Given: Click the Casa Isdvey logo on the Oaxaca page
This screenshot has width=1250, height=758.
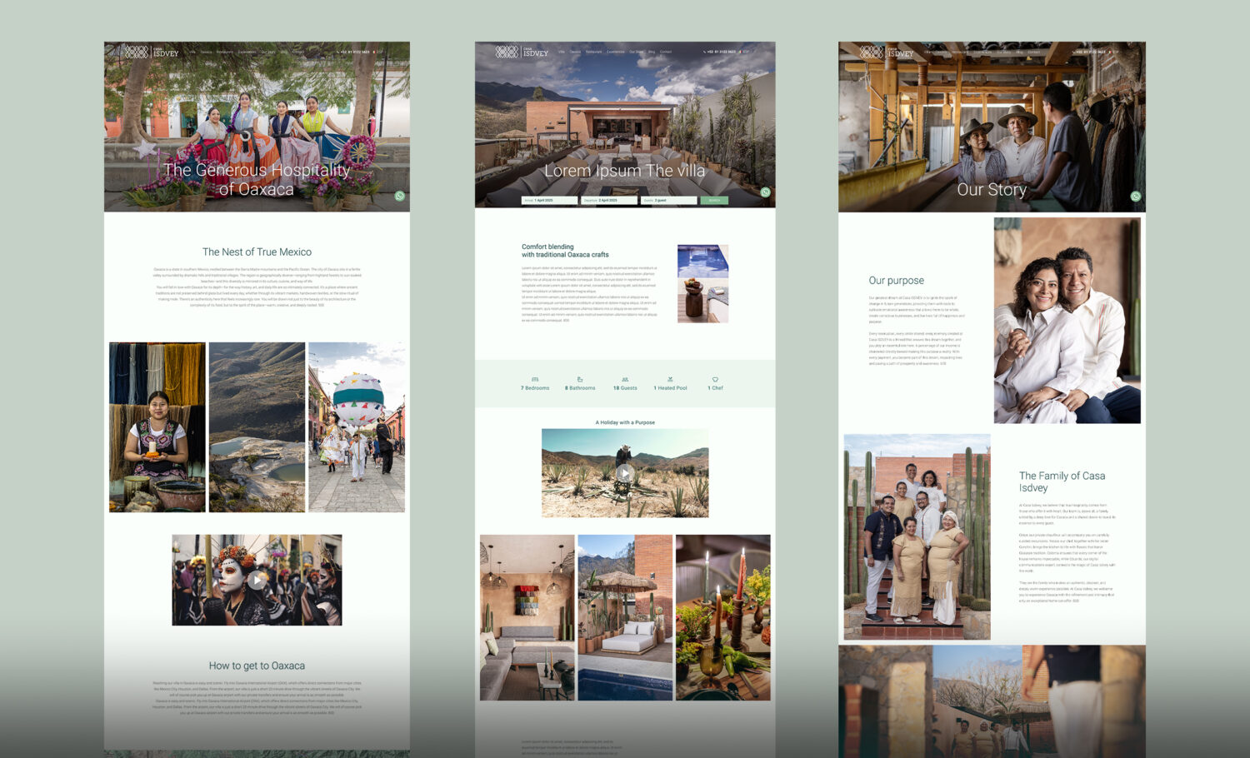Looking at the screenshot, I should coord(151,52).
